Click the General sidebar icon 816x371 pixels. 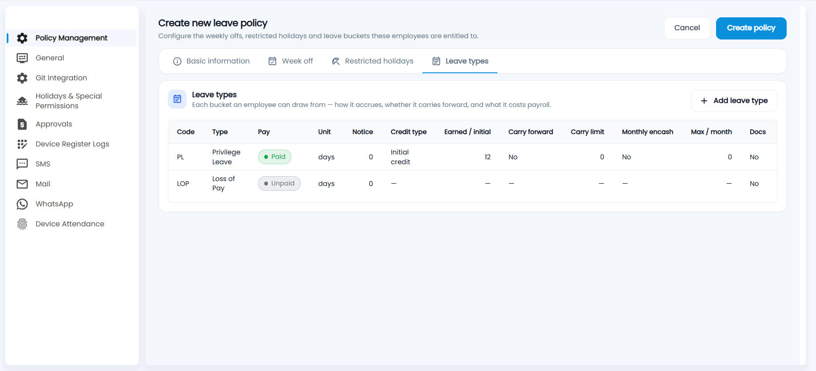[x=22, y=58]
